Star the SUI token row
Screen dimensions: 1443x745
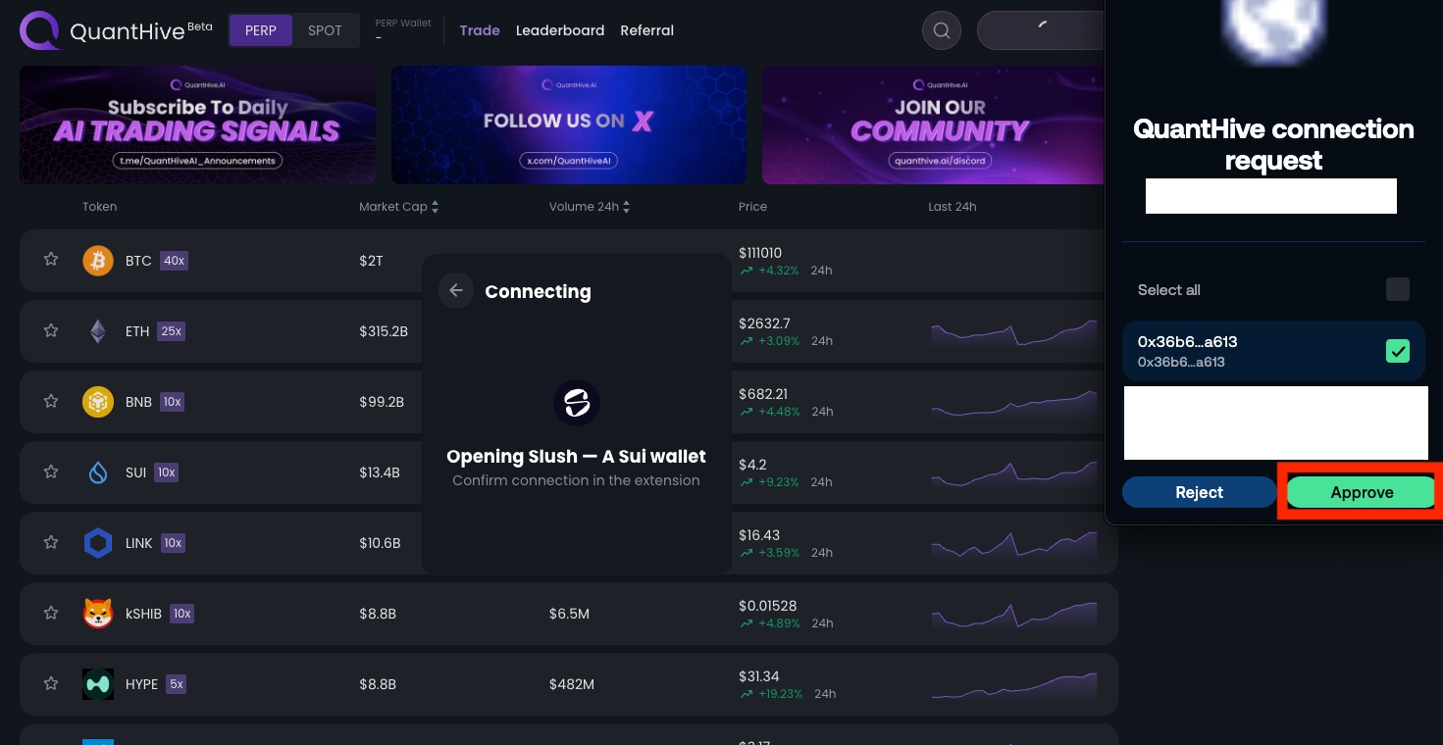click(x=51, y=472)
